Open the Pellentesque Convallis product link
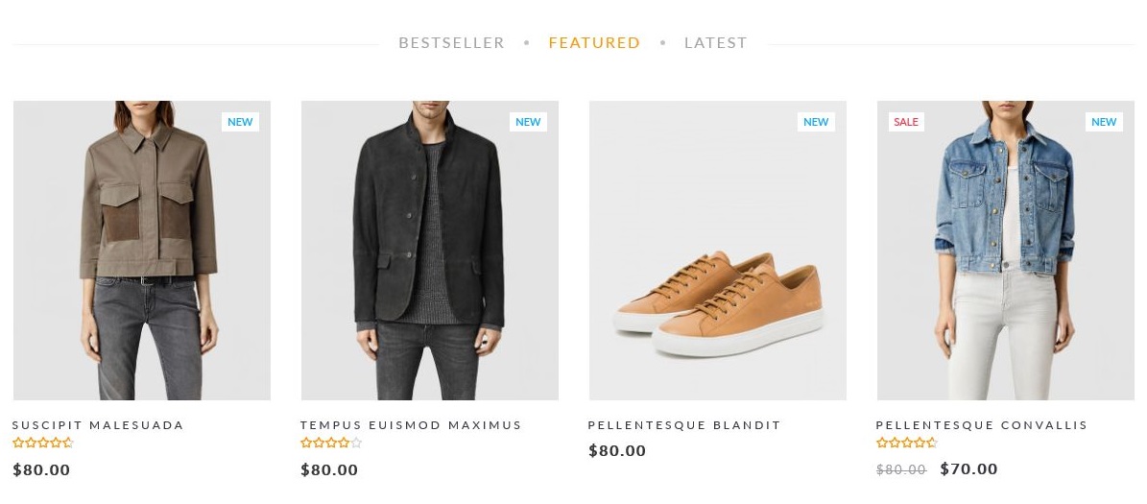This screenshot has height=504, width=1147. [x=982, y=425]
